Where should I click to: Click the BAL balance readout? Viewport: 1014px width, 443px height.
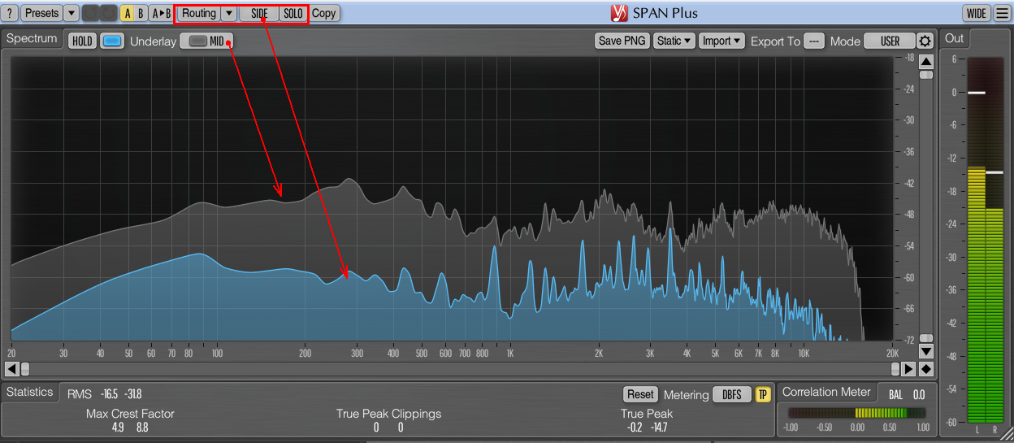(907, 394)
